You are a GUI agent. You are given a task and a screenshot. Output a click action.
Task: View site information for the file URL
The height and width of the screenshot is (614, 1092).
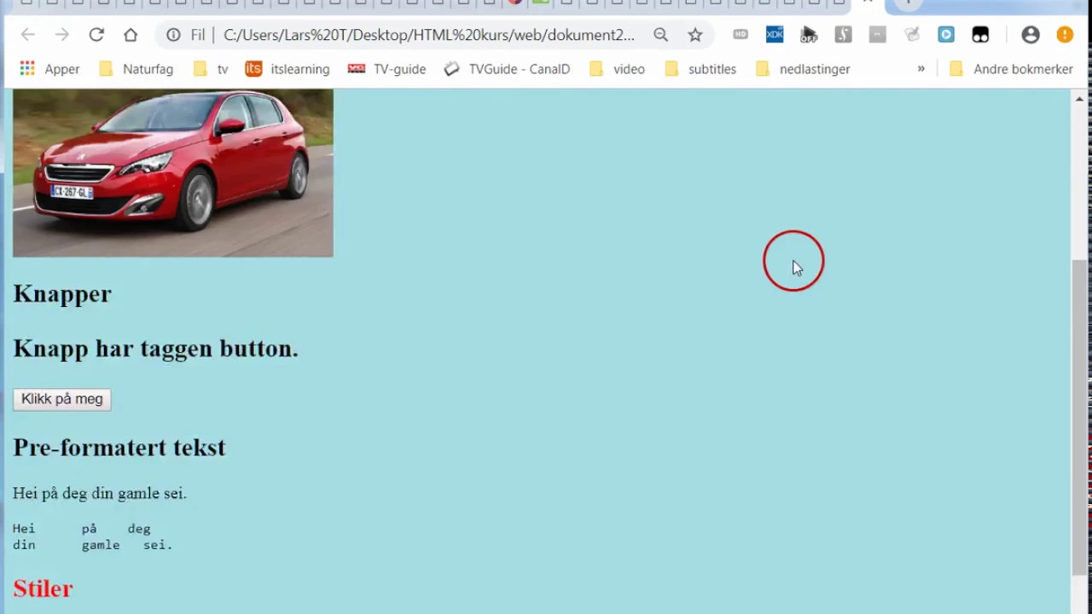point(173,35)
